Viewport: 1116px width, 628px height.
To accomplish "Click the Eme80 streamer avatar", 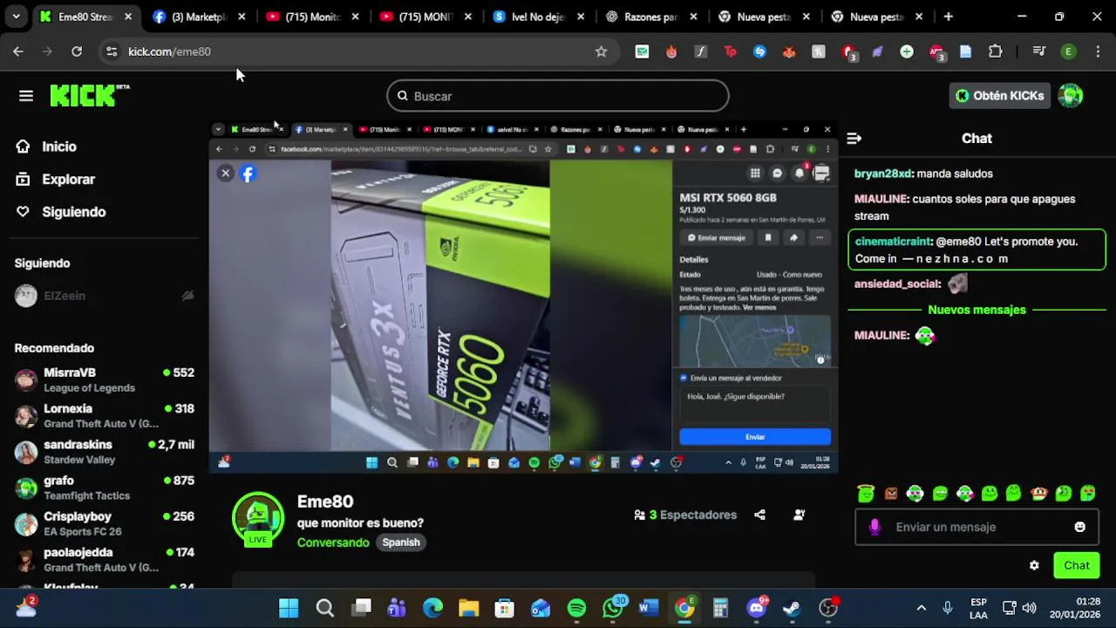I will click(258, 519).
